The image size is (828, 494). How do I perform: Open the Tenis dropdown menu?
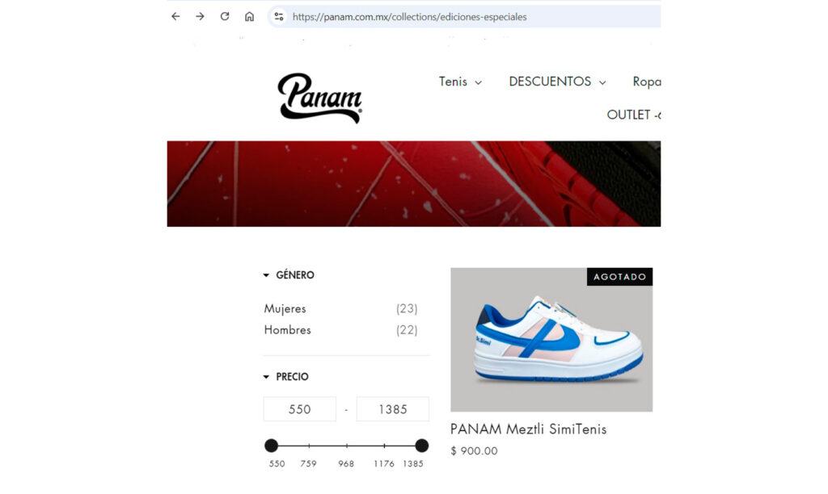[x=460, y=82]
